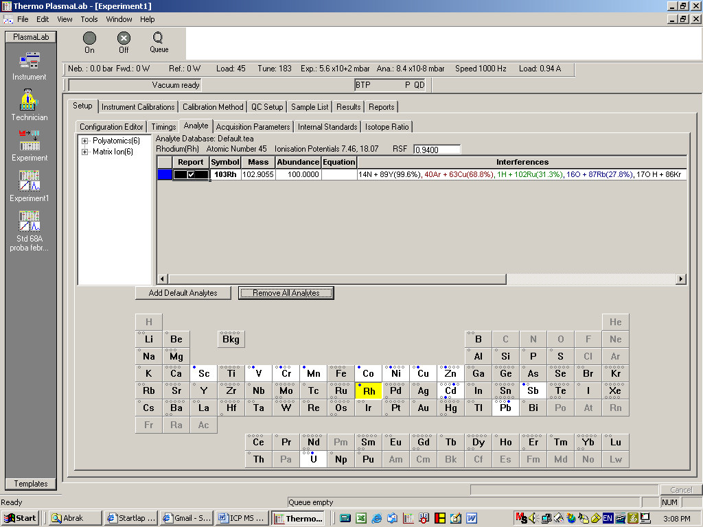Toggle the Report checkbox for 103Rh
703x527 pixels.
point(191,174)
